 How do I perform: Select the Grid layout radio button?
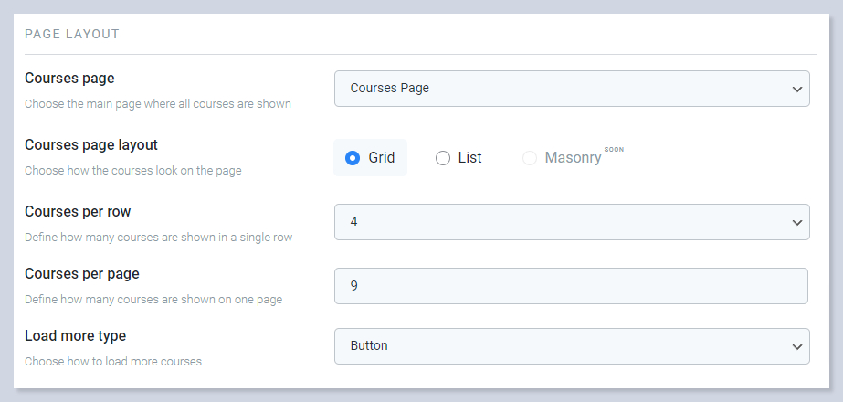(353, 158)
